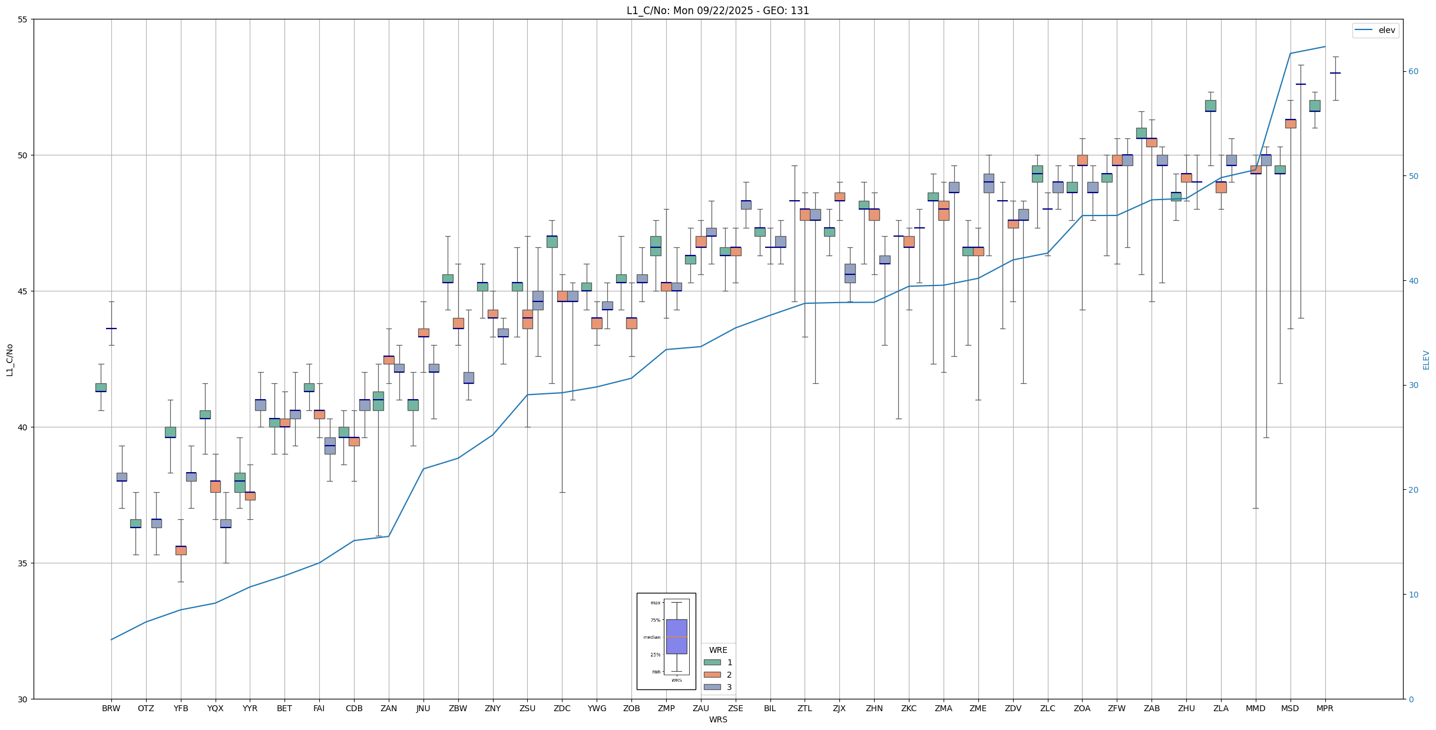This screenshot has height=730, width=1436.
Task: Click the 60 tick on right axis
Action: click(x=1413, y=72)
